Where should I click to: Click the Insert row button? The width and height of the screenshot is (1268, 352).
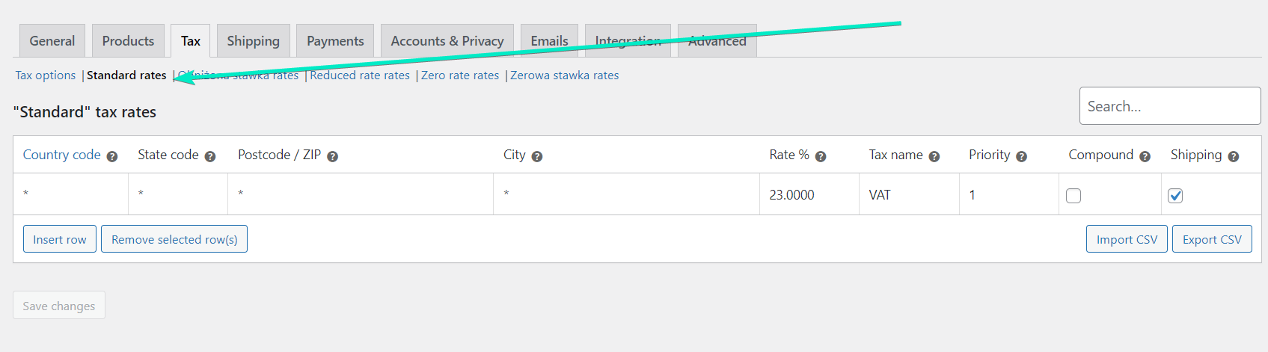(x=60, y=239)
